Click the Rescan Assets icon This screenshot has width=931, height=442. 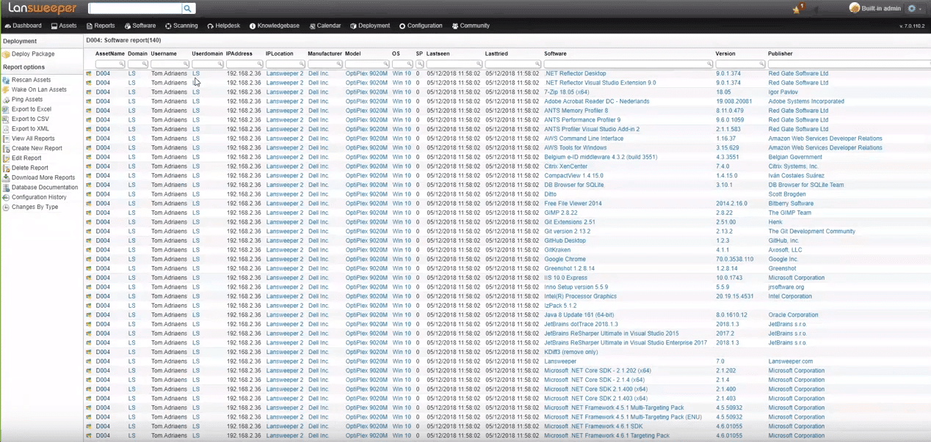point(6,80)
